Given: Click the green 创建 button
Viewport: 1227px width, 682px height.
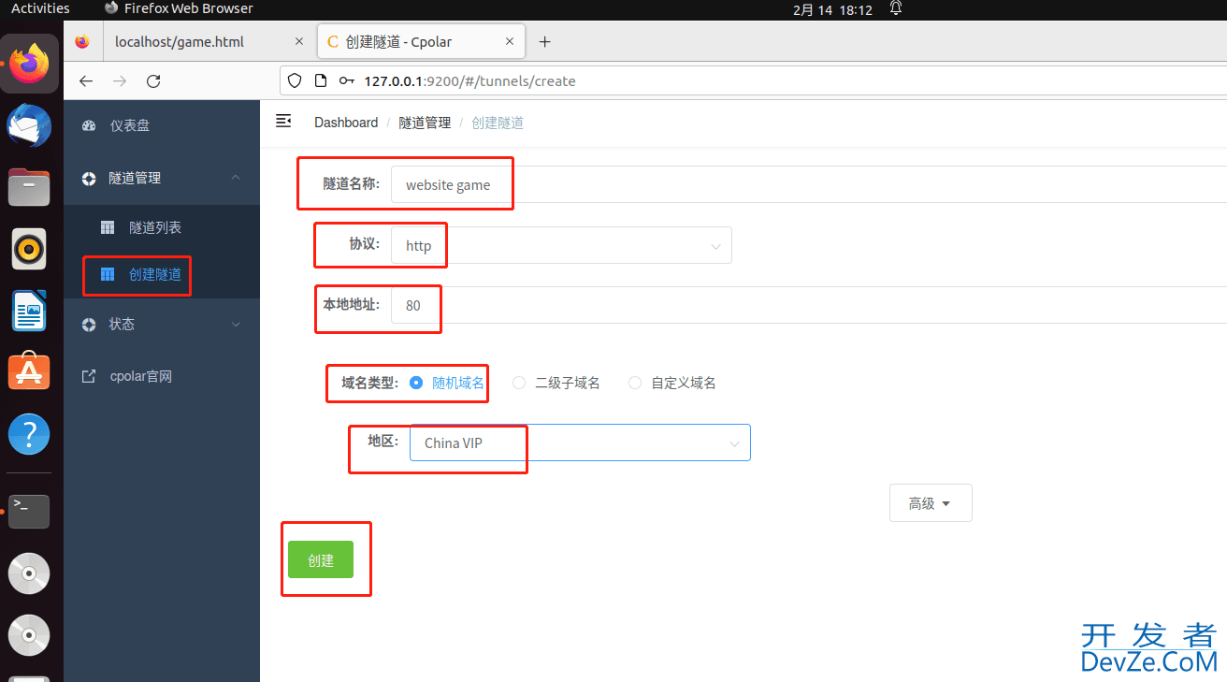Looking at the screenshot, I should click(x=321, y=559).
